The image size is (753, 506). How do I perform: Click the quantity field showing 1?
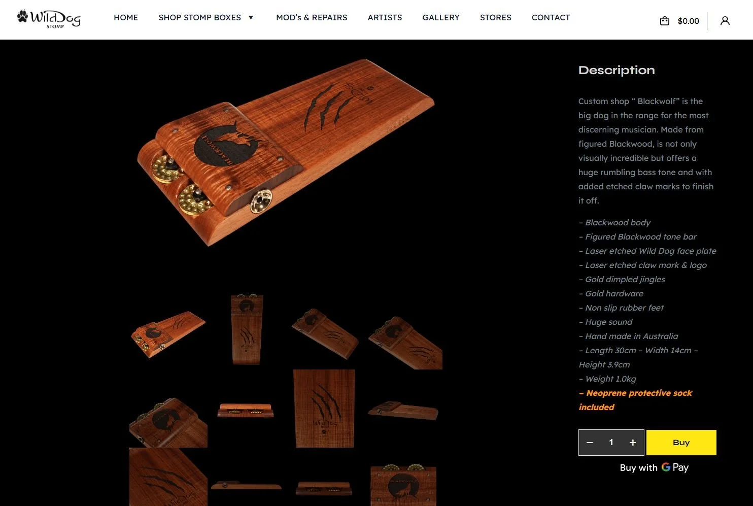pos(611,443)
